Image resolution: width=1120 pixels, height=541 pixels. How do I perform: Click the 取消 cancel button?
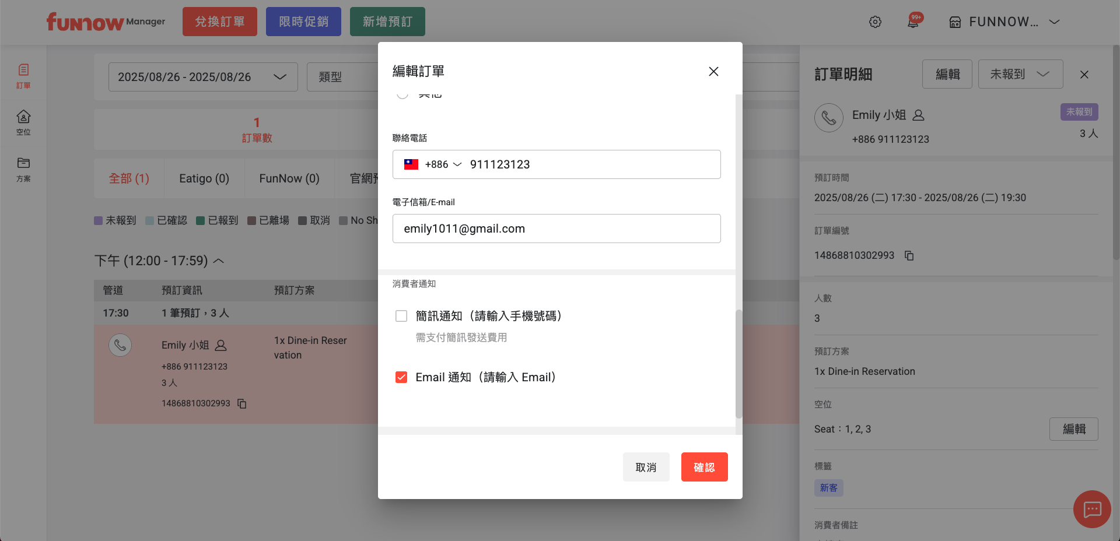tap(646, 467)
